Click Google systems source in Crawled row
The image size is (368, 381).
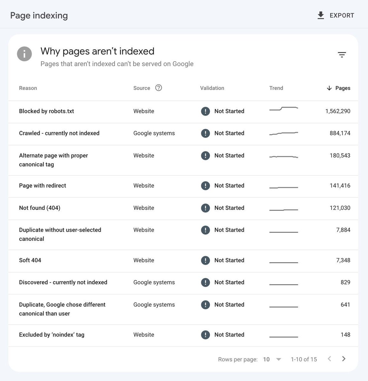point(154,133)
